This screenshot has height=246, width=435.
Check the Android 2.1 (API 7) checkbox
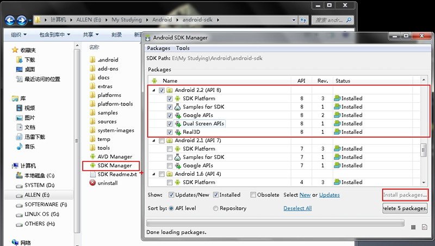162,140
